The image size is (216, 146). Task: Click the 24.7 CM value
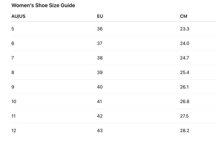[x=184, y=58]
